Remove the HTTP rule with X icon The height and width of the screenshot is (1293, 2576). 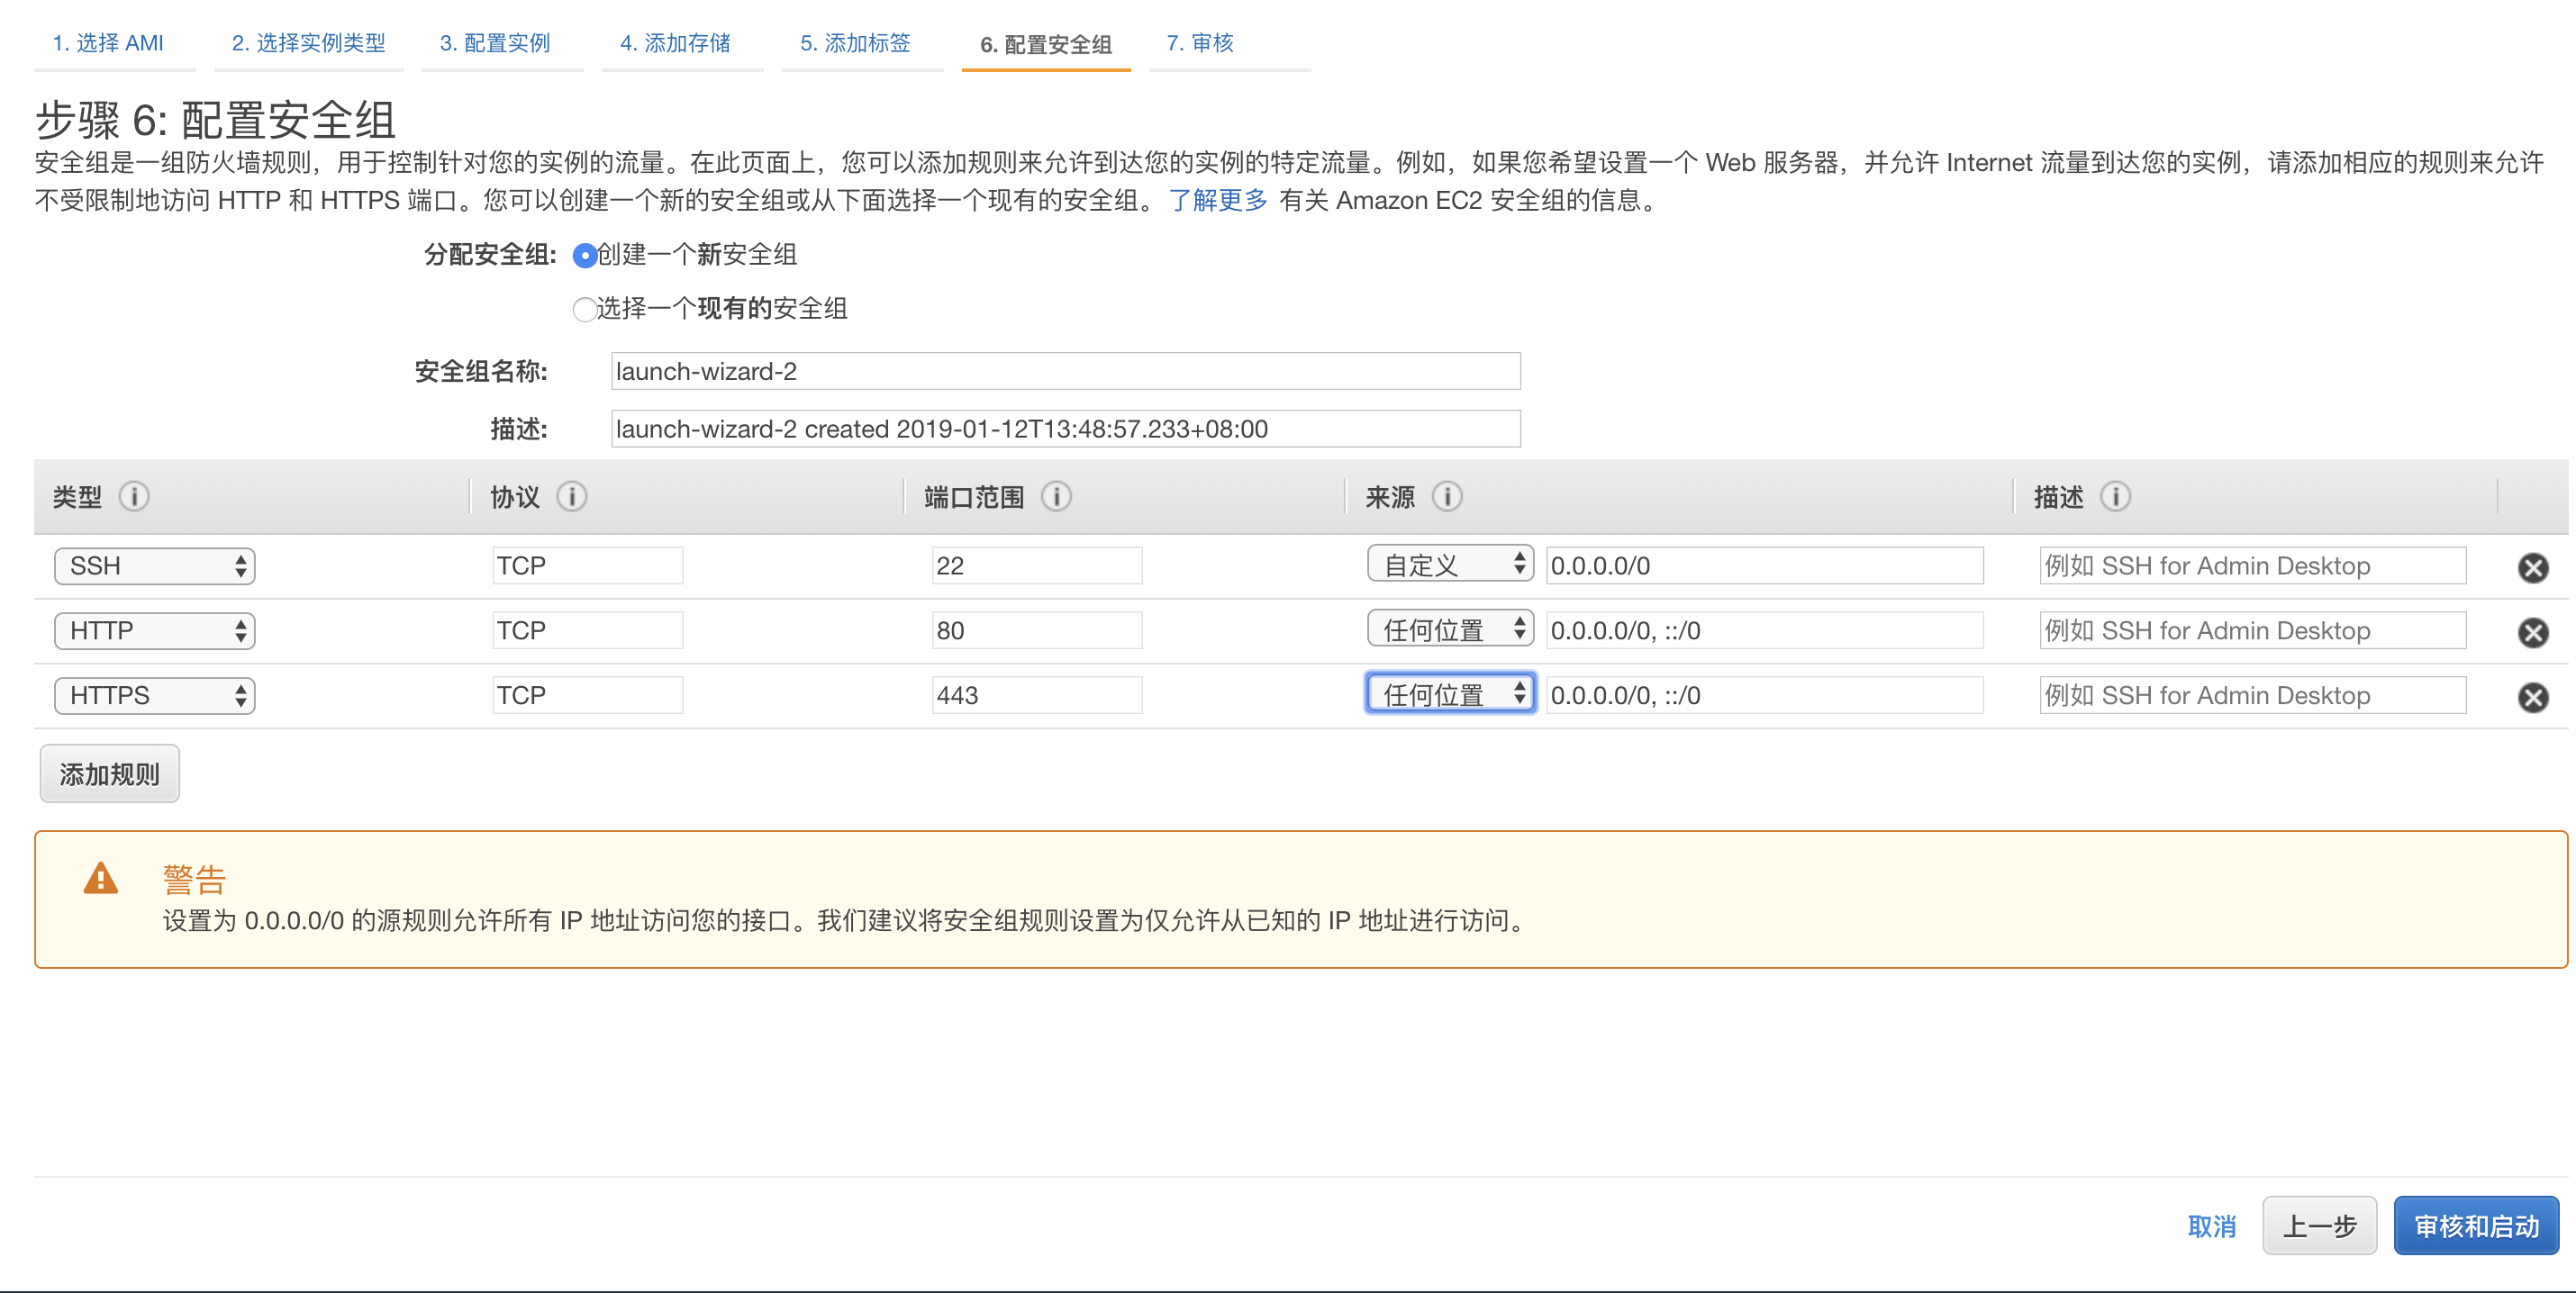[2532, 632]
